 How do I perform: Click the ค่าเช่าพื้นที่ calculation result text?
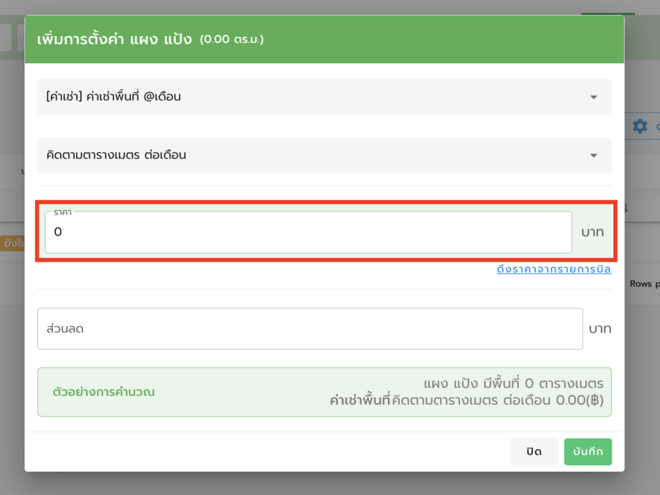467,400
